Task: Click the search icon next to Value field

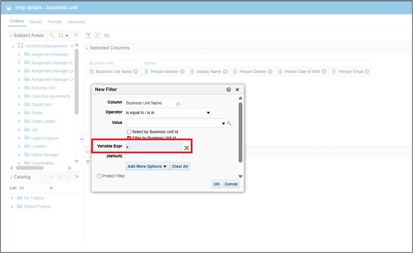Action: pyautogui.click(x=229, y=123)
